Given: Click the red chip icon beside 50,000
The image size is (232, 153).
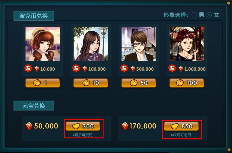Looking at the screenshot, I should [x=29, y=126].
